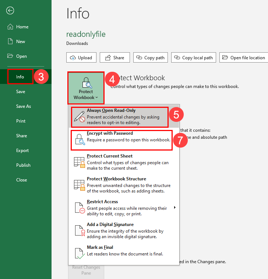The image size is (268, 279).
Task: Click the Share button label in the toolbar row
Action: point(119,58)
